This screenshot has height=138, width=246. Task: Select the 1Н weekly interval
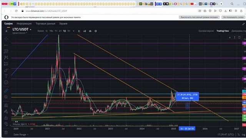pos(69,31)
